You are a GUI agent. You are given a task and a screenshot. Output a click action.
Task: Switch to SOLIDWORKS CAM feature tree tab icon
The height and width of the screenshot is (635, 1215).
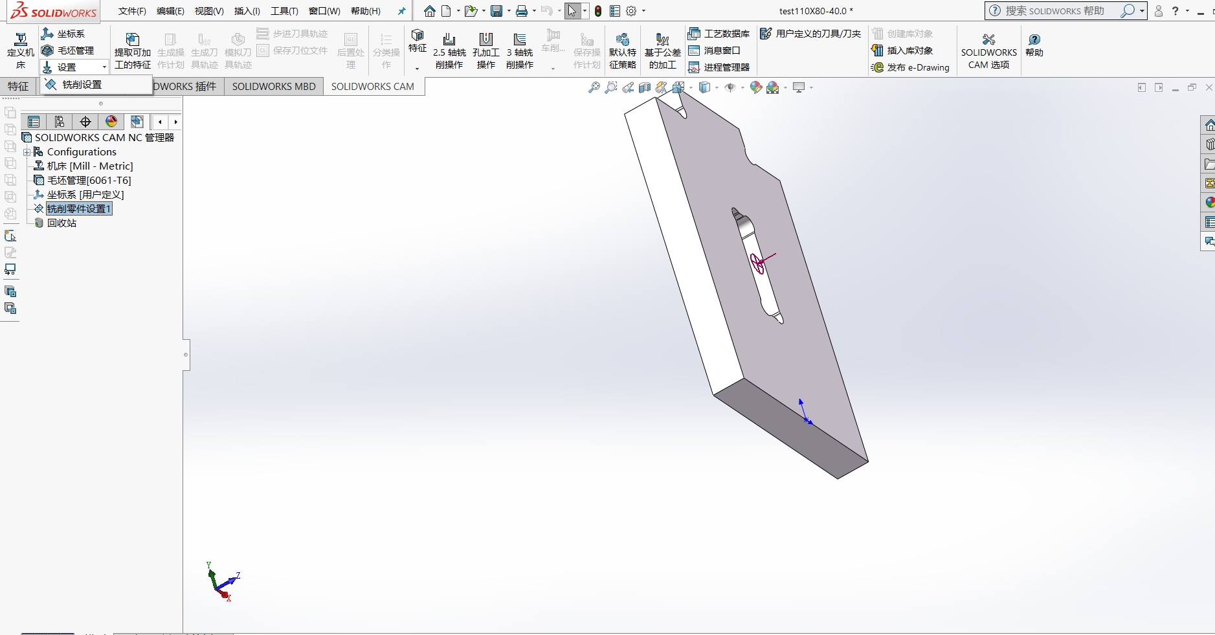tap(137, 122)
